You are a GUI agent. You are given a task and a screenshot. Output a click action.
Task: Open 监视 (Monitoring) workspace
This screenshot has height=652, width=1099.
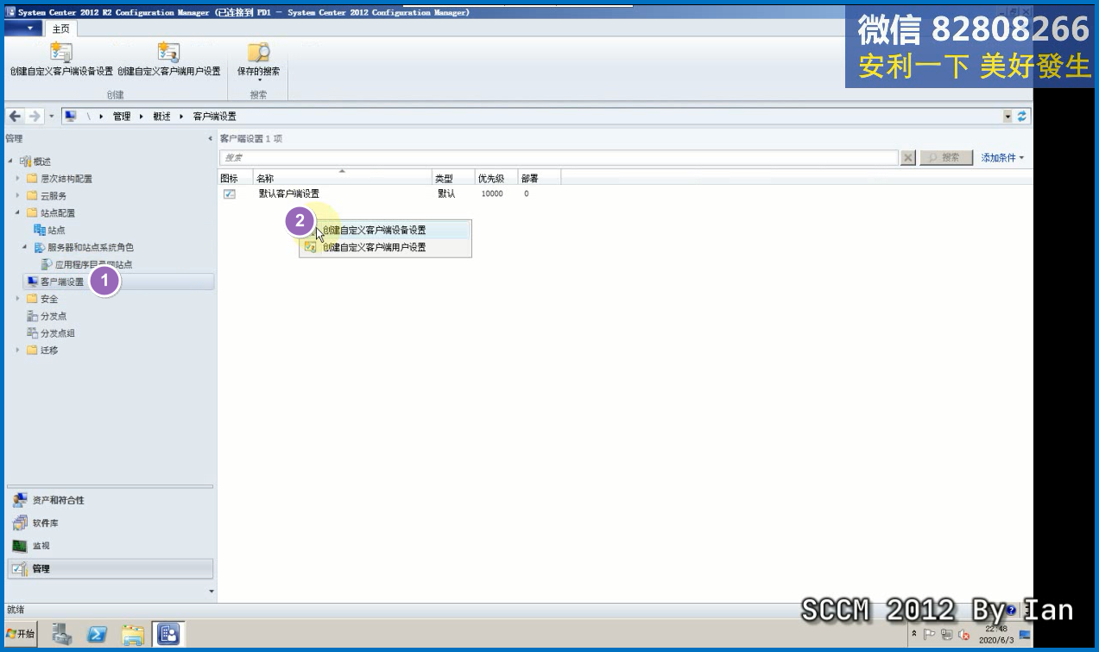click(x=110, y=546)
